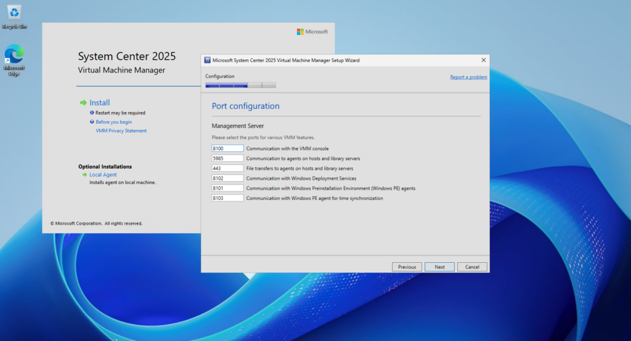631x341 pixels.
Task: Select the file transfers port field 443
Action: (227, 169)
